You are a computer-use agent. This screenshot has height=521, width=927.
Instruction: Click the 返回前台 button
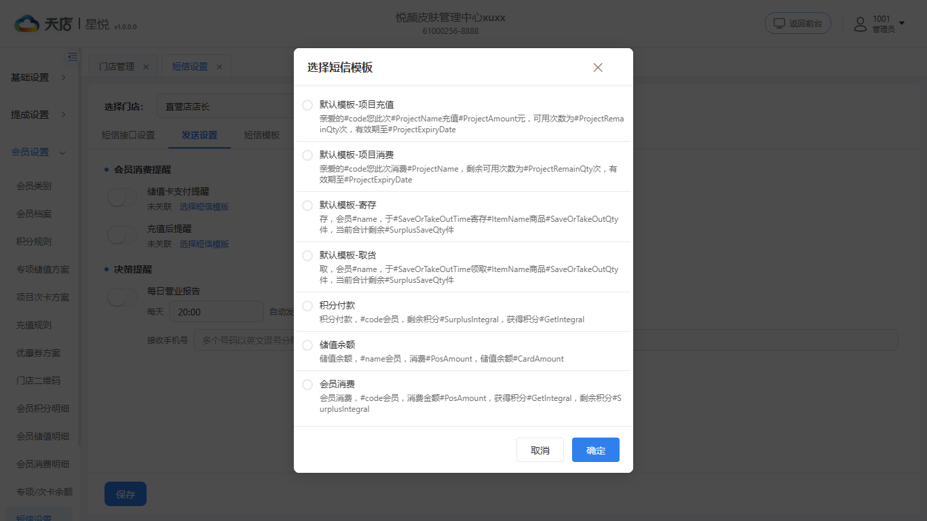click(x=798, y=23)
